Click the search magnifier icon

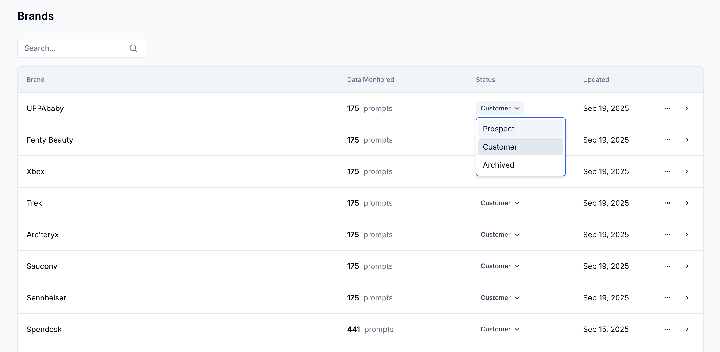133,48
